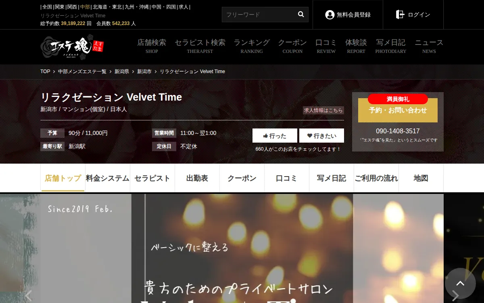Select 関東 region link
This screenshot has height=303, width=484.
click(x=59, y=7)
